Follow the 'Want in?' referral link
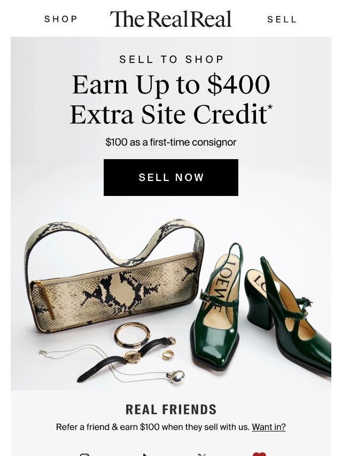This screenshot has height=456, width=342. pyautogui.click(x=269, y=427)
